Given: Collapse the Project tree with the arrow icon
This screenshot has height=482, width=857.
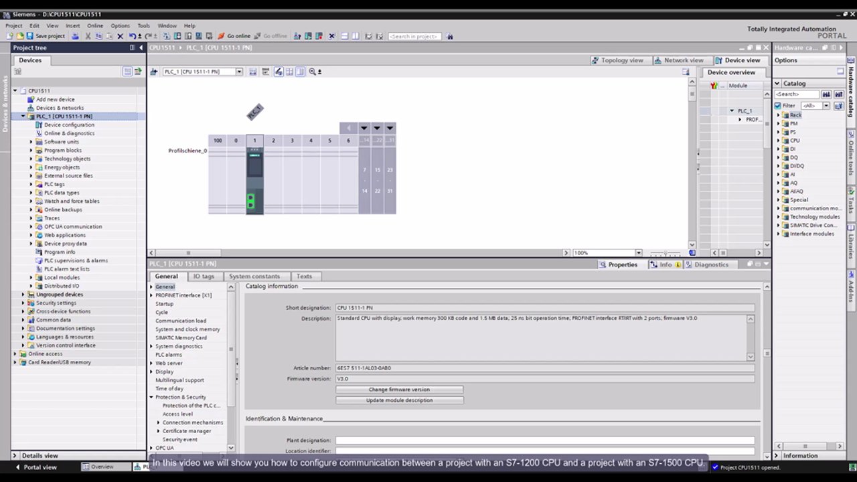Looking at the screenshot, I should click(x=141, y=48).
